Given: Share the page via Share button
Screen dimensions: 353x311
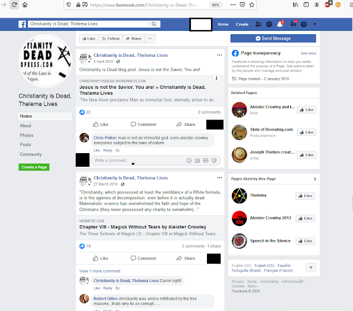Looking at the screenshot, I should pyautogui.click(x=134, y=38).
